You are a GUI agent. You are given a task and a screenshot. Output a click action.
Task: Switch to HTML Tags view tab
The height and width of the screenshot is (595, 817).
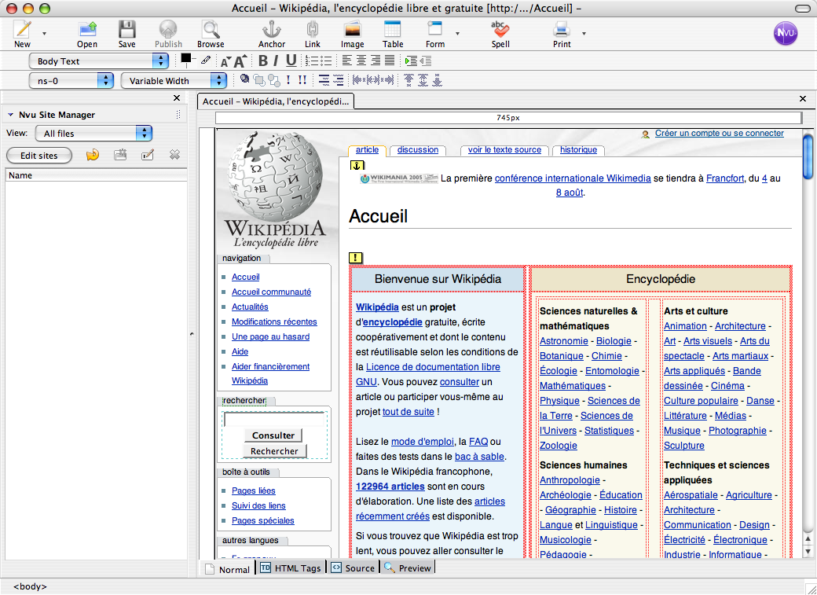tap(291, 567)
